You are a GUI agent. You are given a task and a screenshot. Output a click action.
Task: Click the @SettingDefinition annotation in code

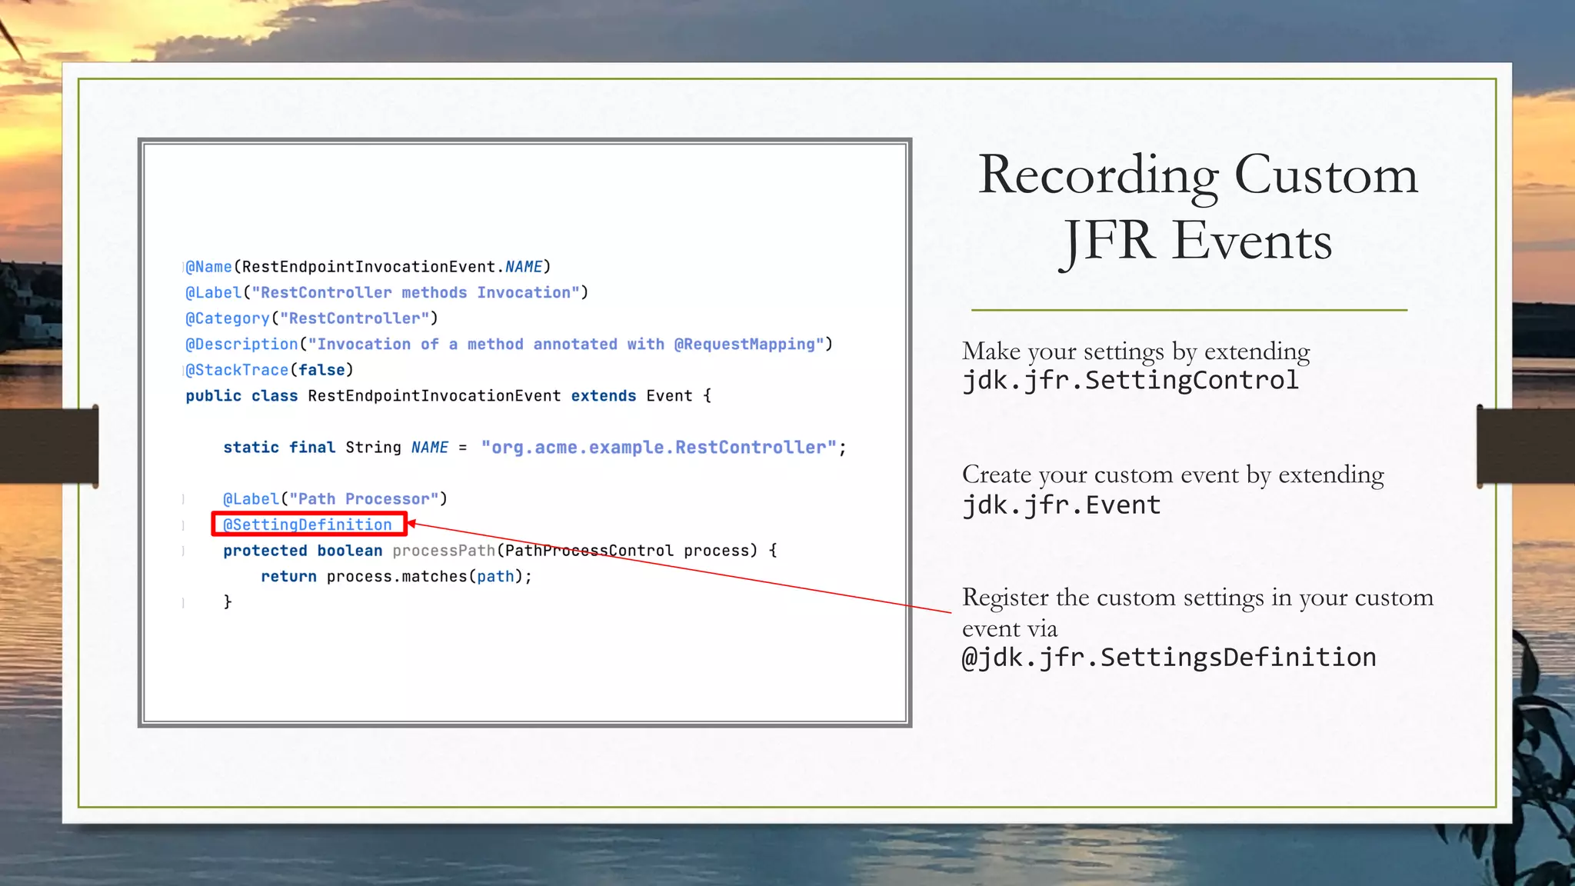pyautogui.click(x=308, y=525)
